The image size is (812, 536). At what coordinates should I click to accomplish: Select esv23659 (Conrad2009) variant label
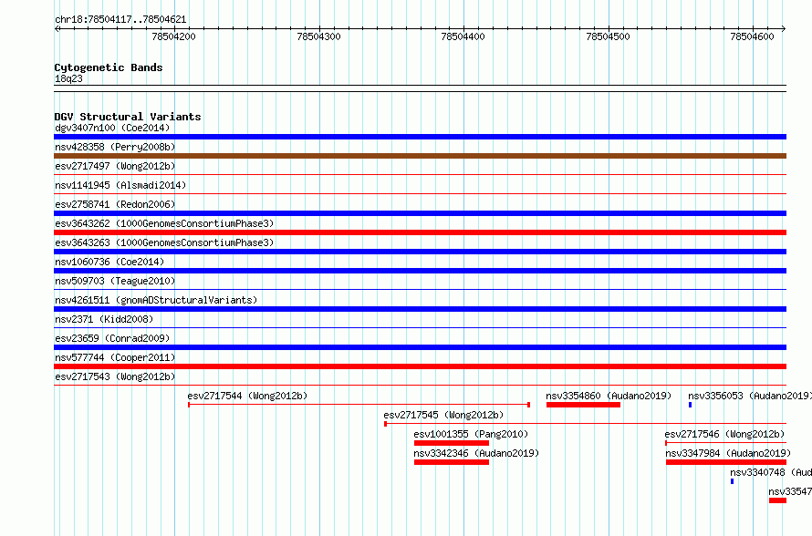[112, 338]
